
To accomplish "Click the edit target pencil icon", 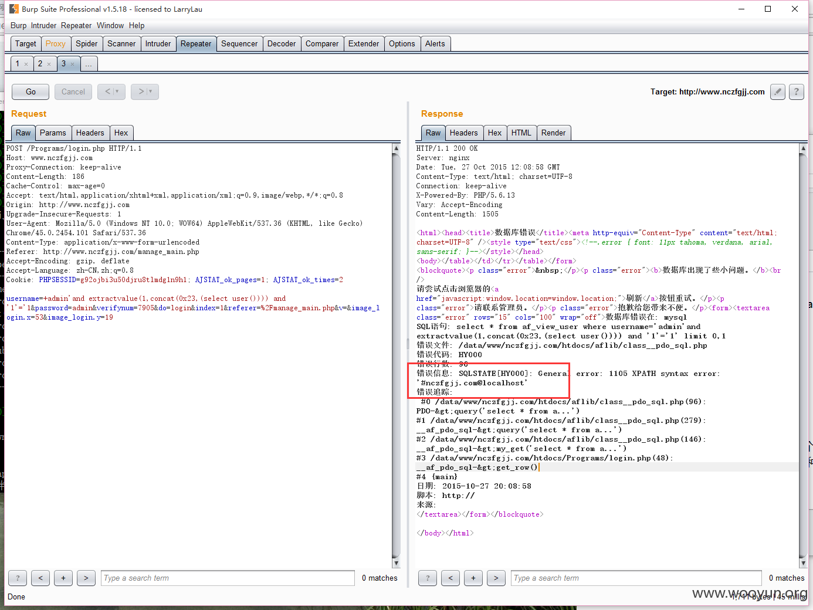I will pos(778,91).
